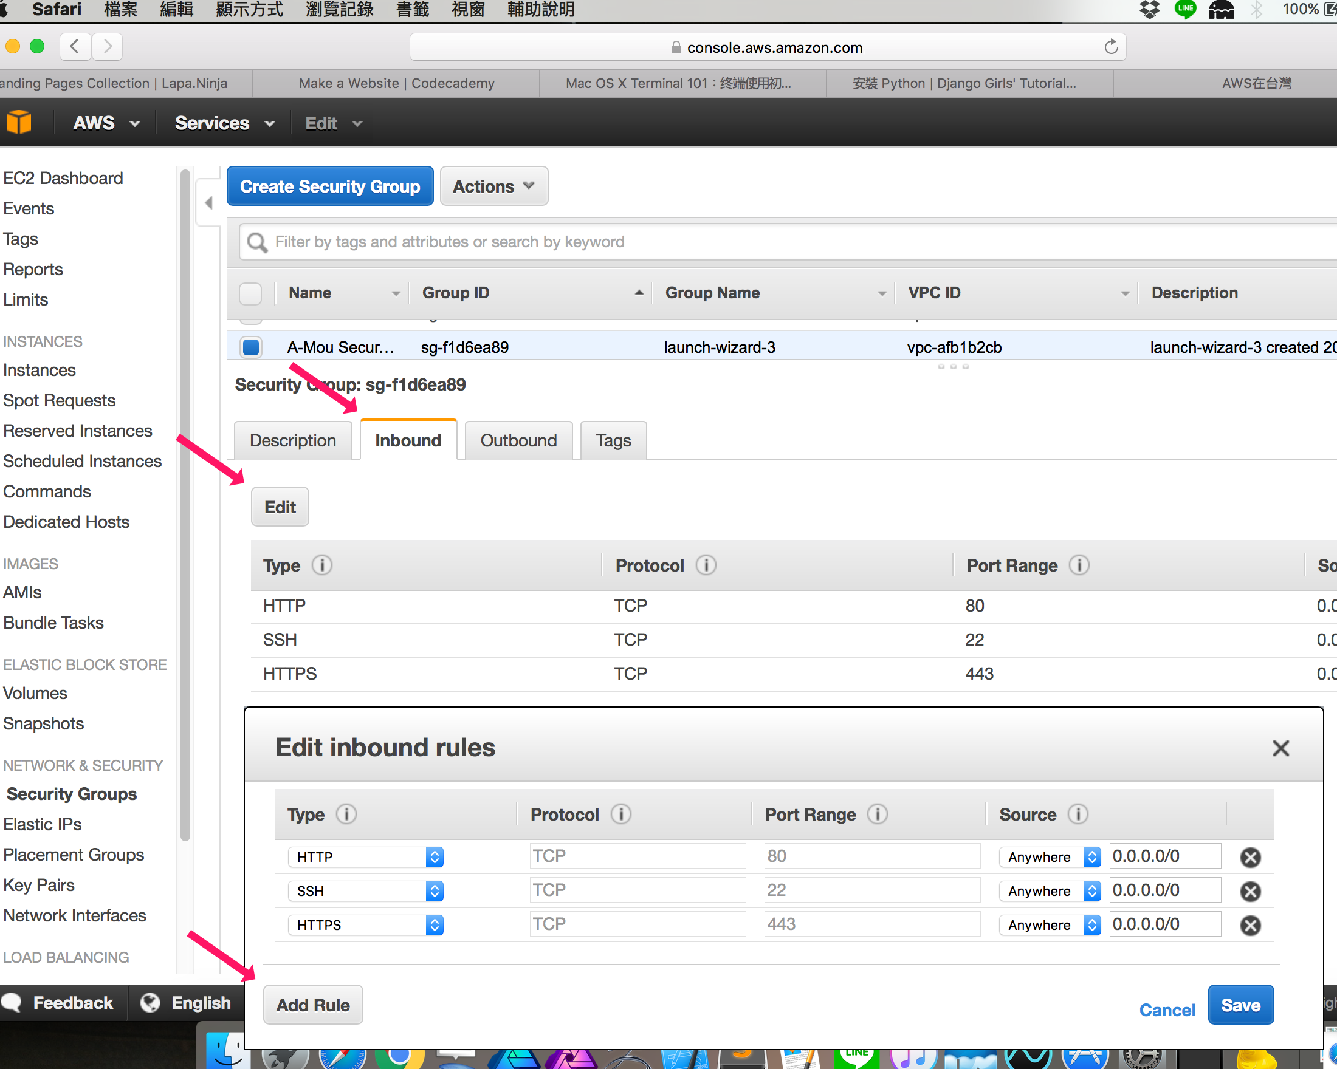Click the Protocol info icon in Edit dialog
Viewport: 1337px width, 1069px height.
(x=620, y=814)
